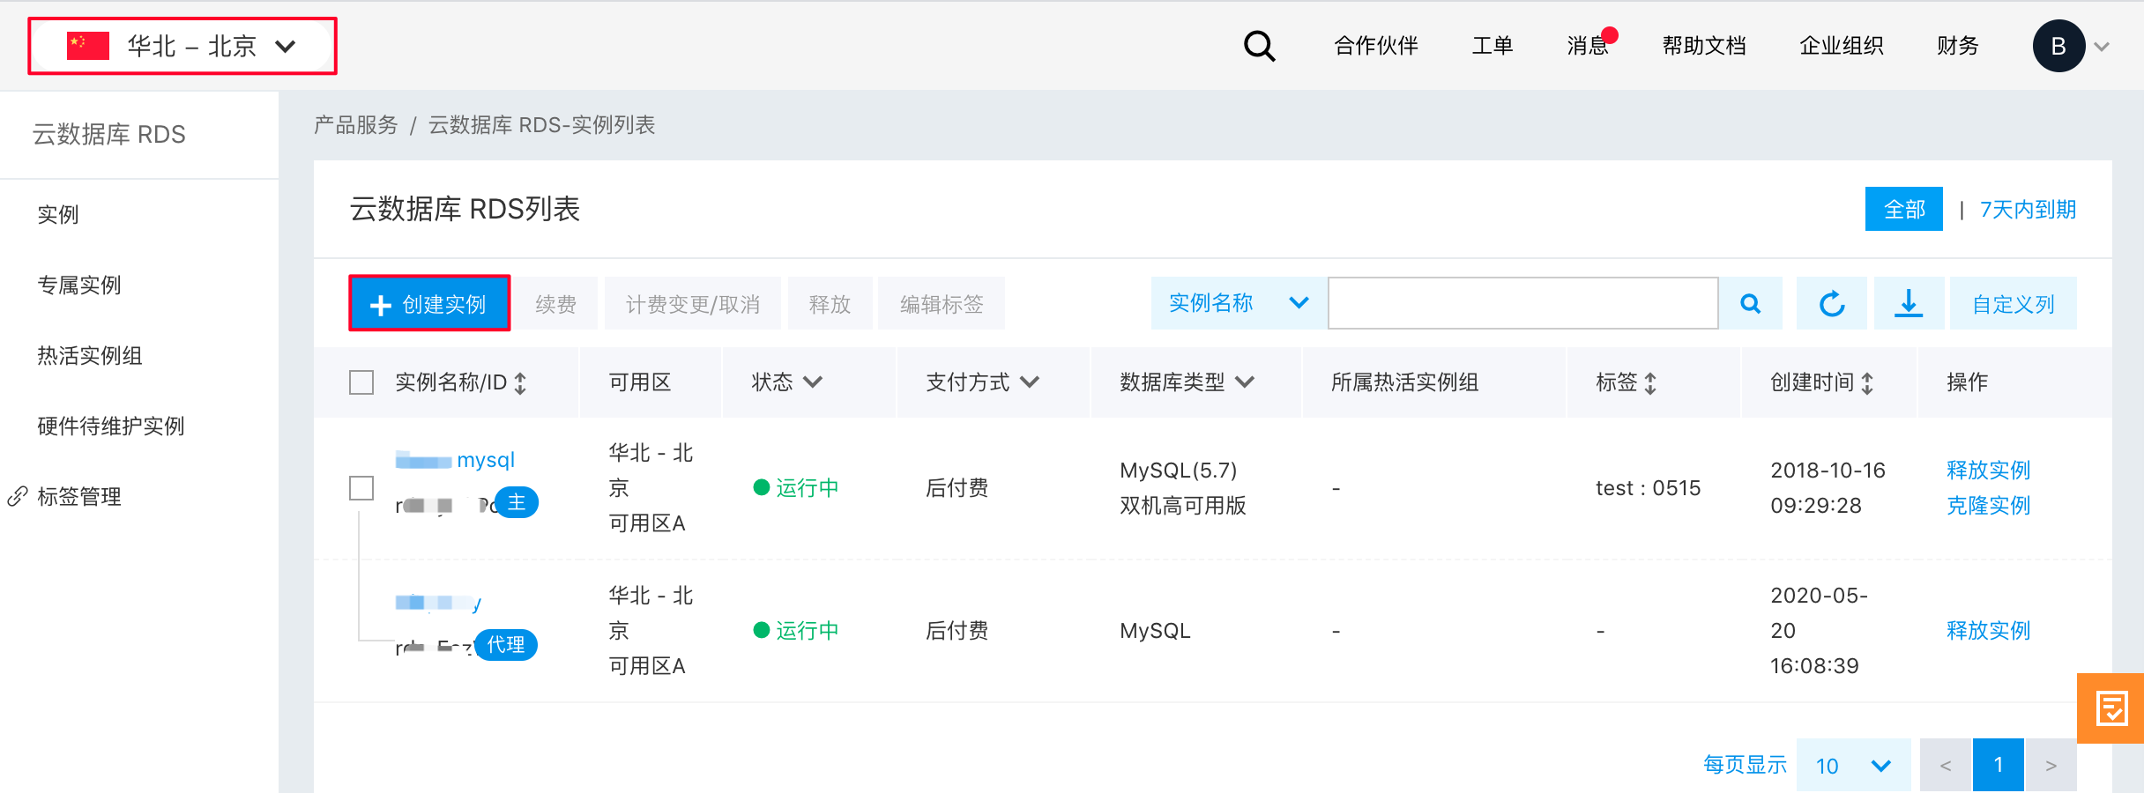
Task: Click the China flag icon in region selector
Action: click(88, 45)
